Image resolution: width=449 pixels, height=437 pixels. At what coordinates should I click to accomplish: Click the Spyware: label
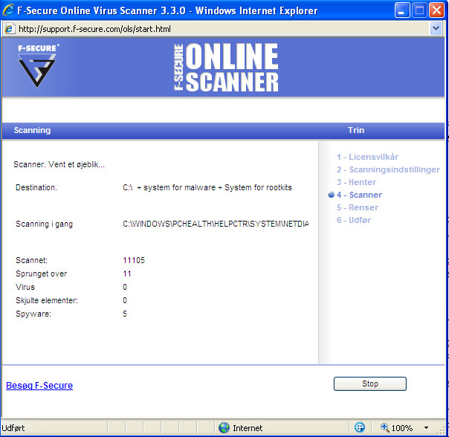(33, 314)
